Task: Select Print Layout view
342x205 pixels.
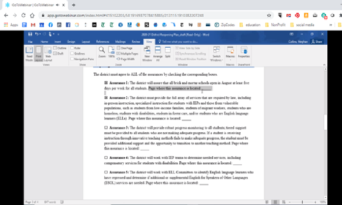Action: 39,54
